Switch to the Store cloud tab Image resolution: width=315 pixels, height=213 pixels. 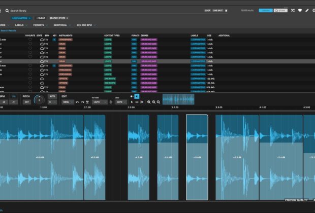tap(280, 11)
